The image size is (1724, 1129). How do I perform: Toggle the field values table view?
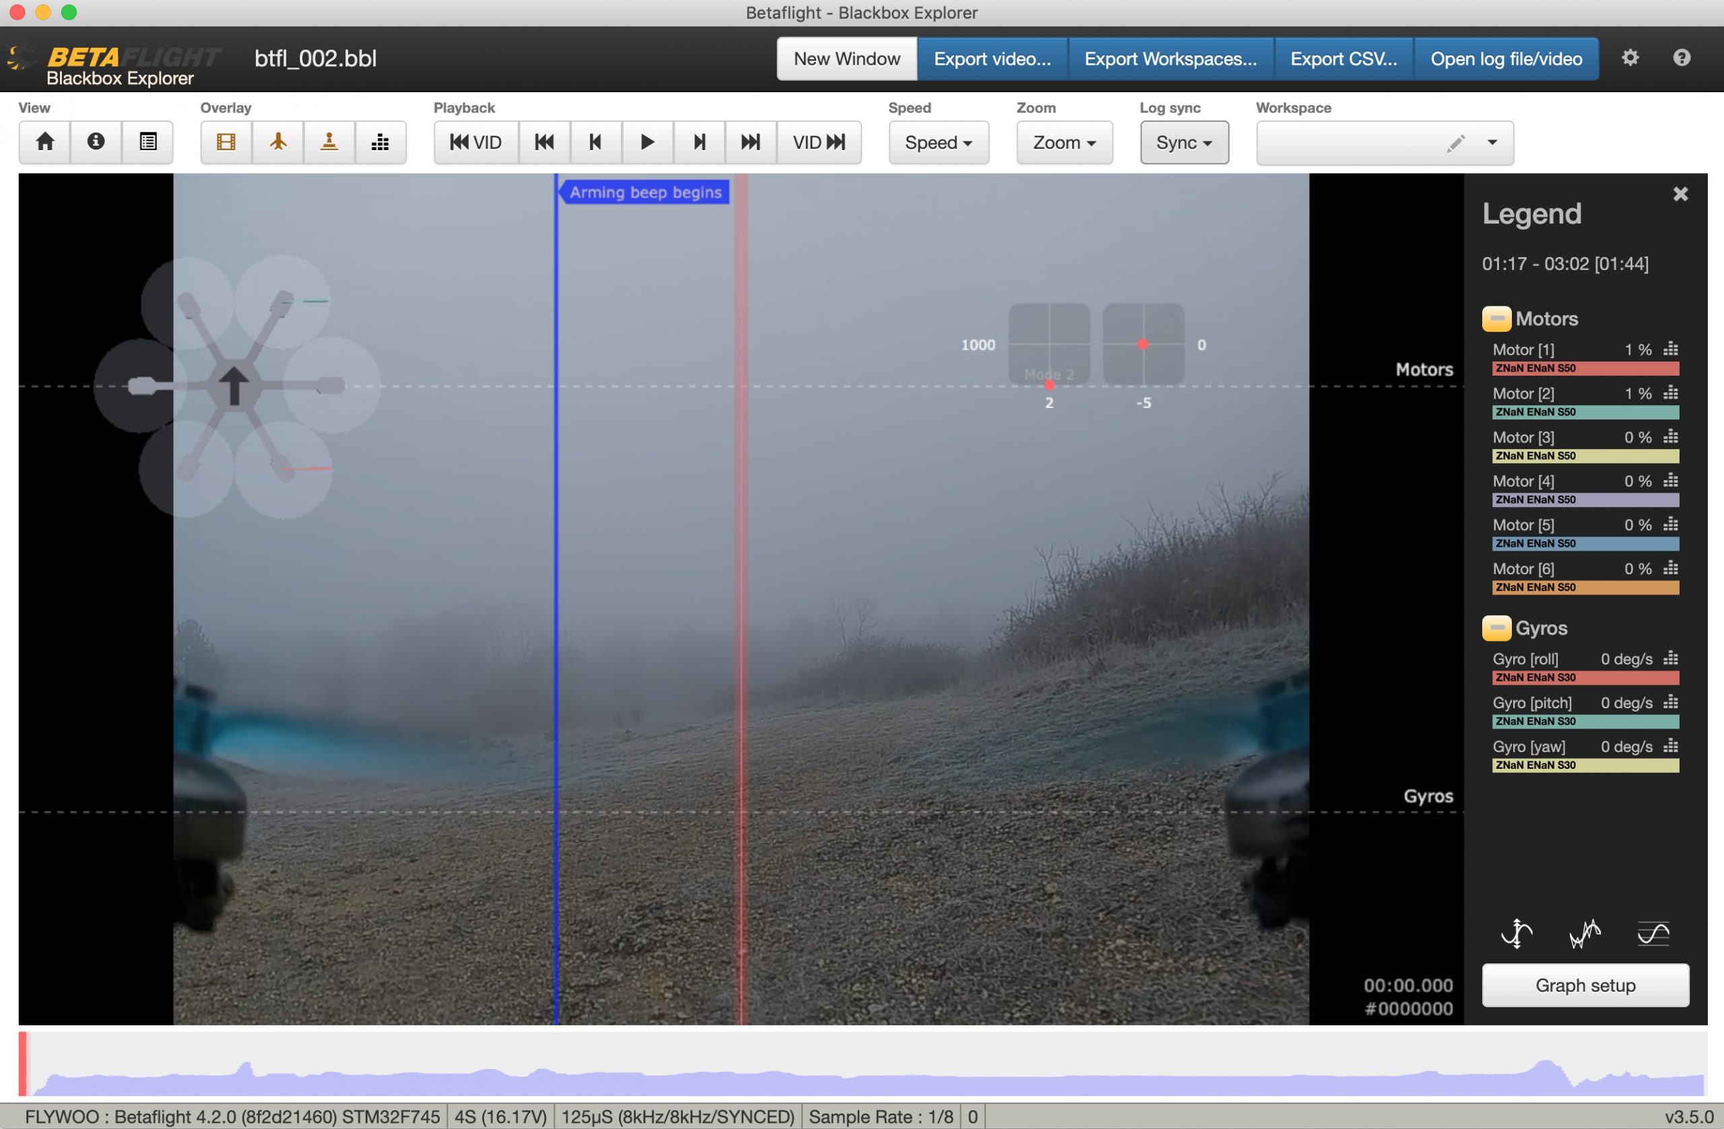[x=147, y=142]
